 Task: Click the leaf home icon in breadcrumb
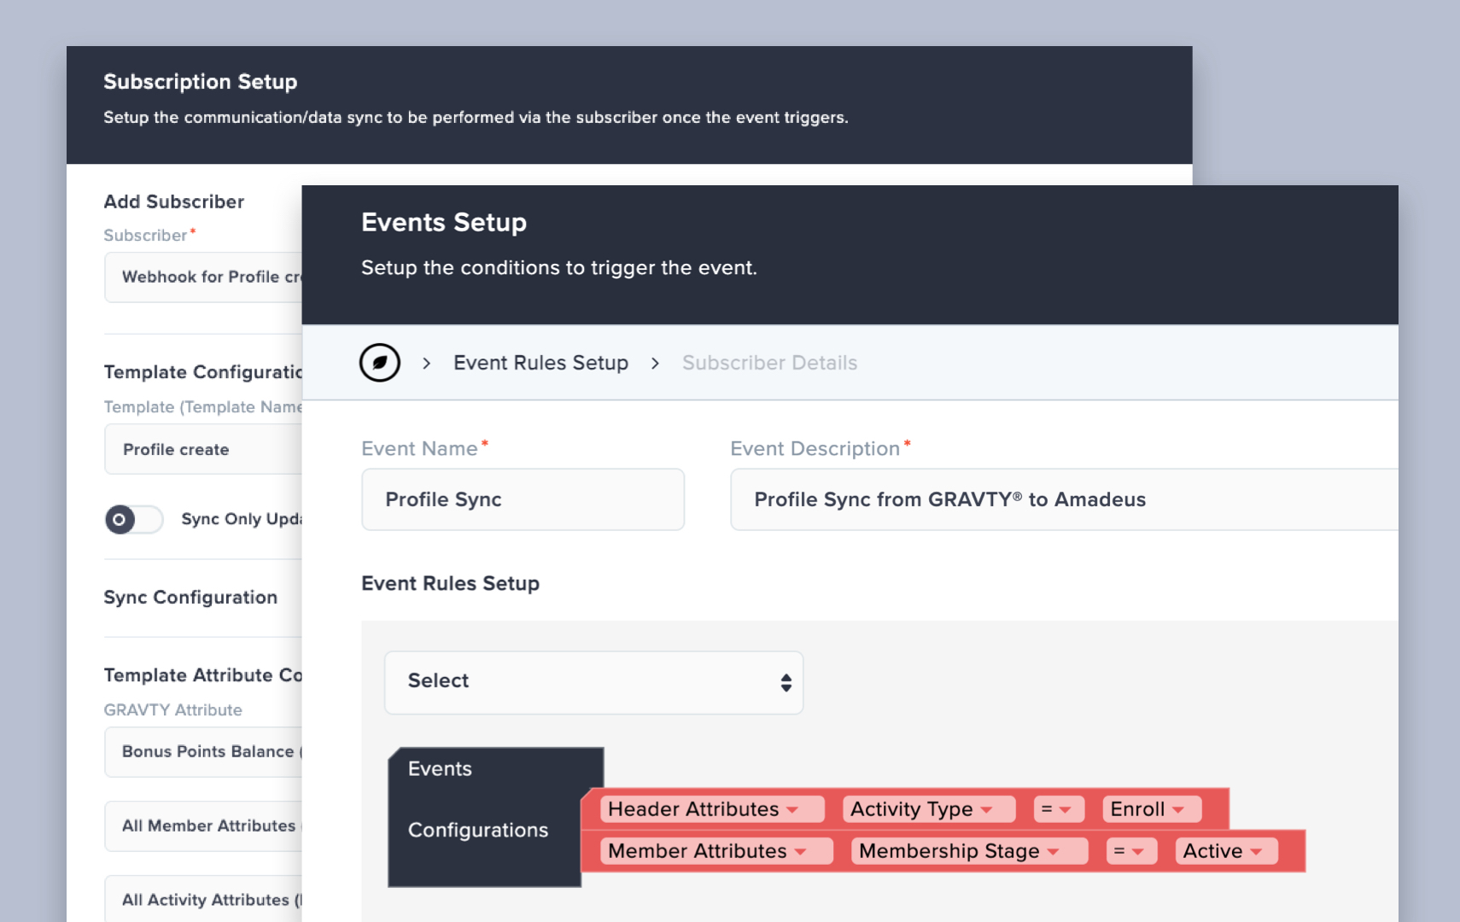click(x=380, y=363)
